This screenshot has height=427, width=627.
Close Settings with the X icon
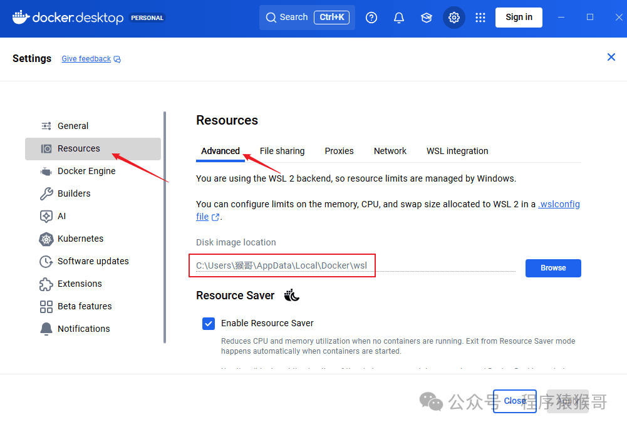pos(611,58)
